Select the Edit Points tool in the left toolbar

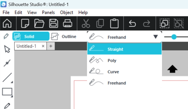point(7,63)
